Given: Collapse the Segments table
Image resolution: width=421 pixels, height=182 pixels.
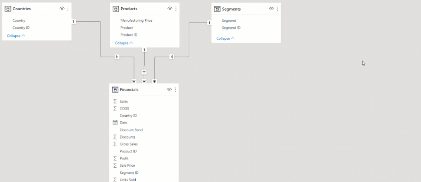Looking at the screenshot, I should click(225, 38).
